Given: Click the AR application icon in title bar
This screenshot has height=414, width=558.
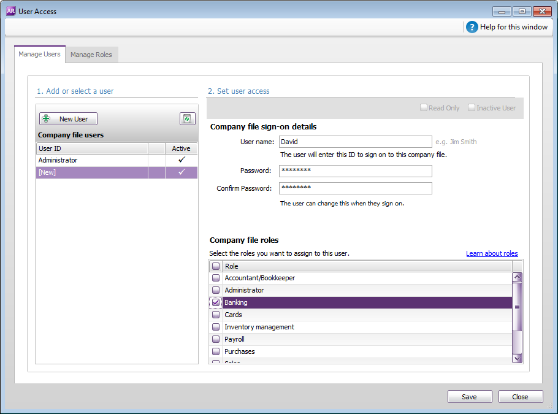Looking at the screenshot, I should tap(10, 11).
